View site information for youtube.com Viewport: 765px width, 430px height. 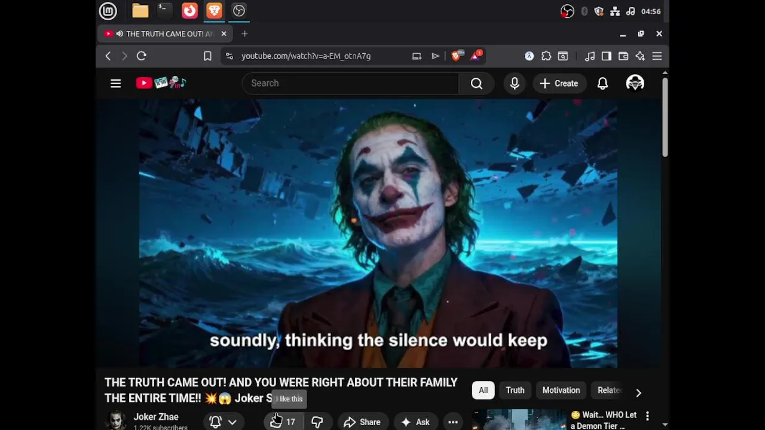[229, 56]
